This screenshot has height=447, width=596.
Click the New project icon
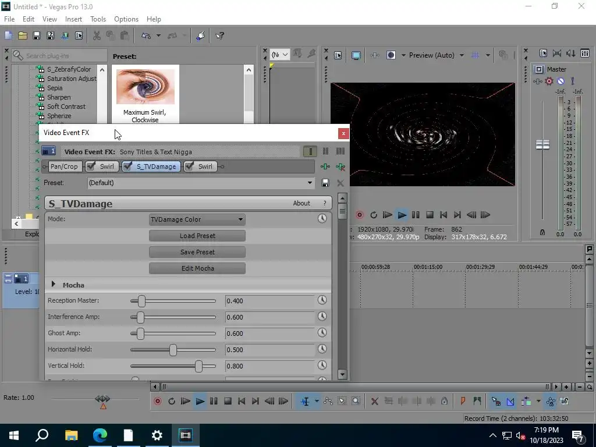(8, 36)
